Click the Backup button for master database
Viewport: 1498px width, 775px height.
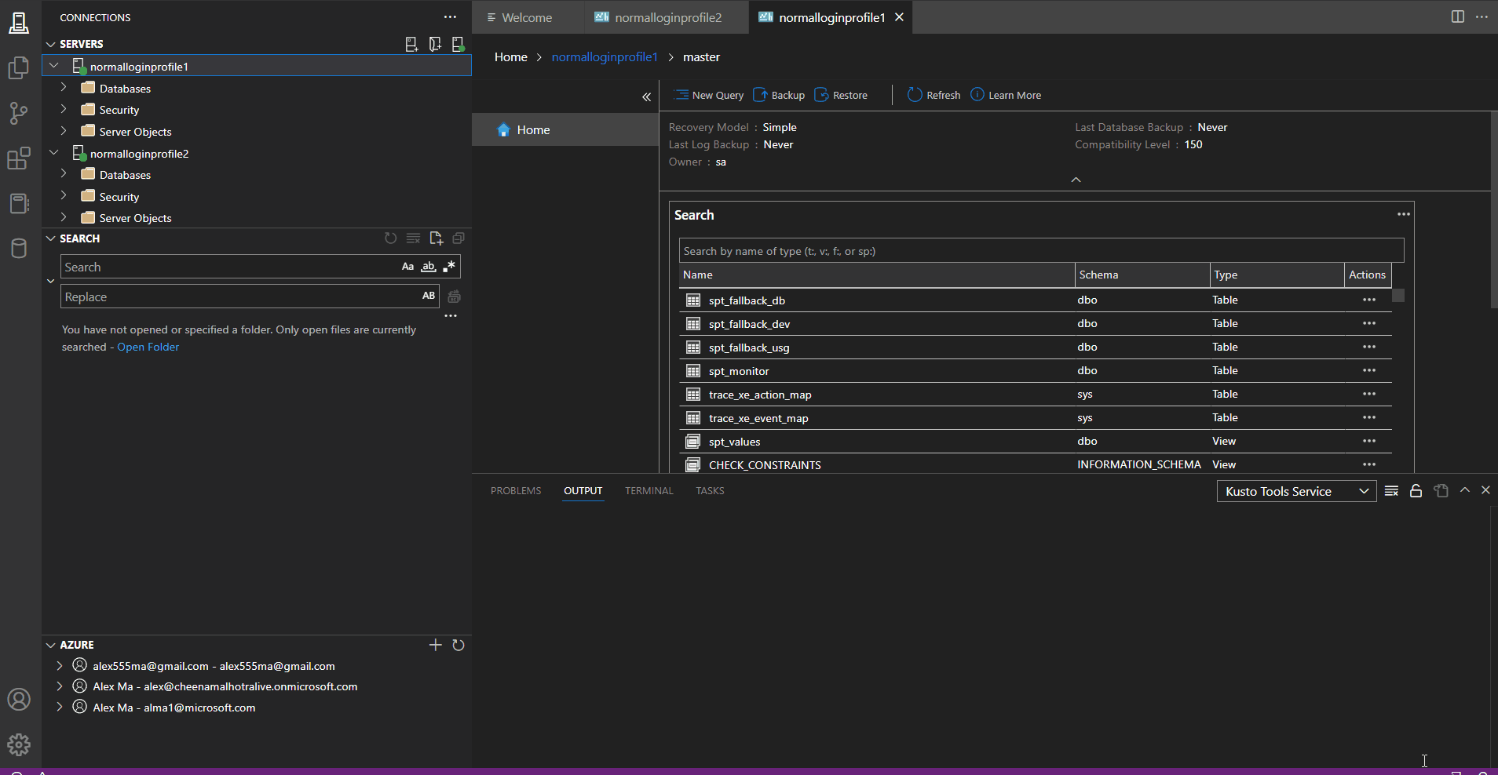[x=779, y=95]
